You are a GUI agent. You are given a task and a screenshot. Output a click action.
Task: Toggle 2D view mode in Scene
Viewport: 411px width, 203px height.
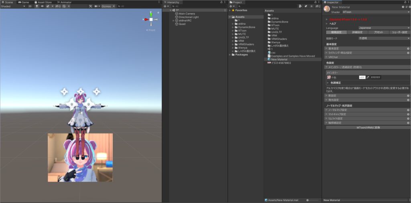tap(30, 6)
